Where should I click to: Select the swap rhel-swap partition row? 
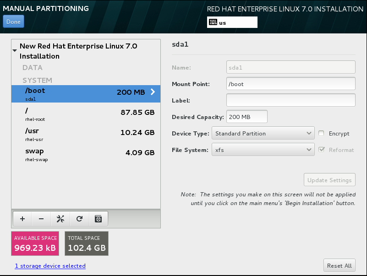point(86,154)
